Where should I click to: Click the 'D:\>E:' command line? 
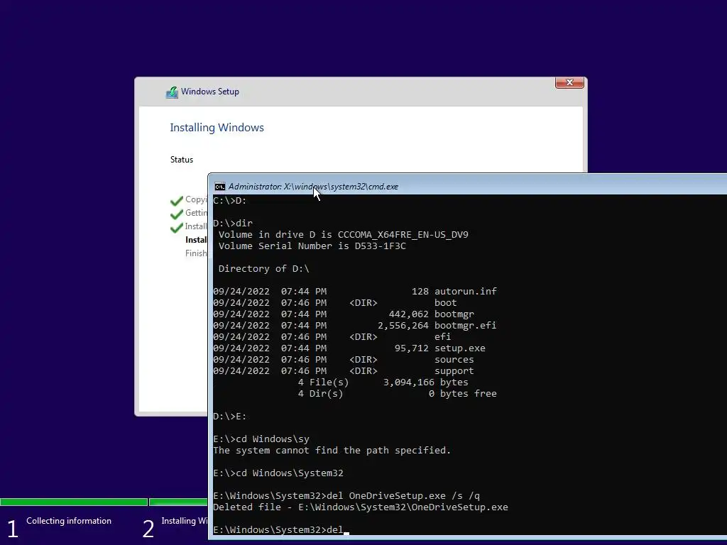230,416
